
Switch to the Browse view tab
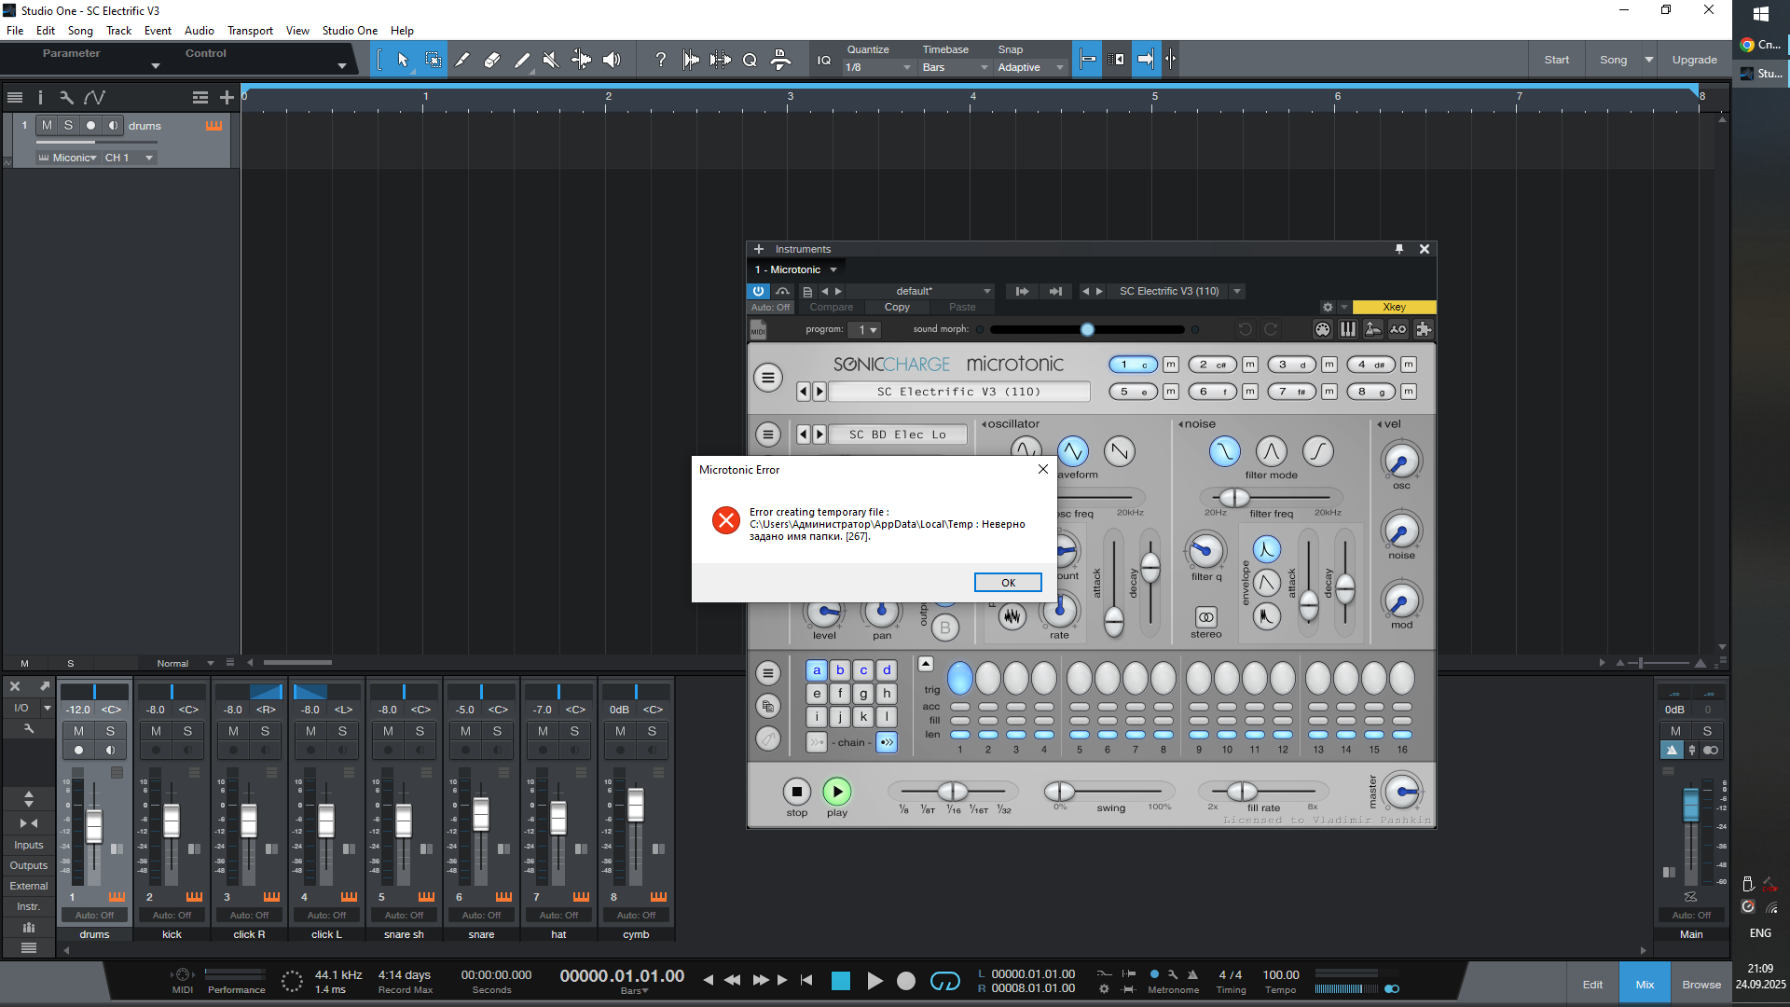pos(1700,985)
